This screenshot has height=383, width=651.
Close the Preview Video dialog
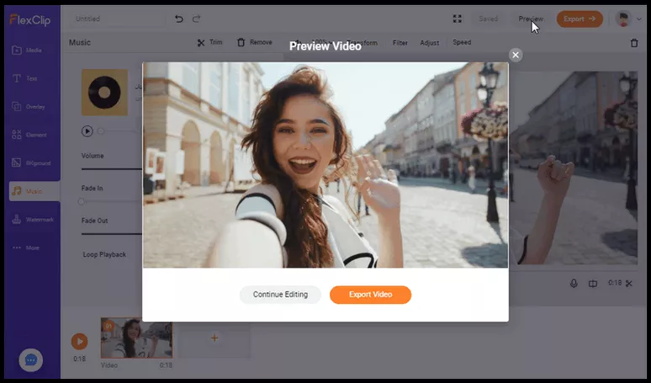516,55
